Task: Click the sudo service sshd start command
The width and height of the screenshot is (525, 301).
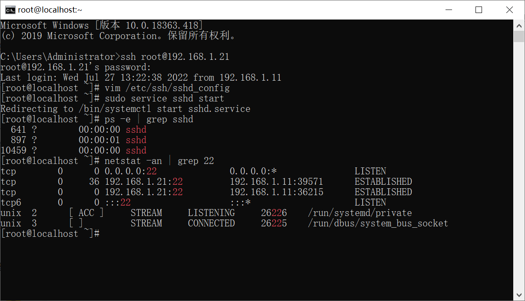Action: tap(164, 98)
